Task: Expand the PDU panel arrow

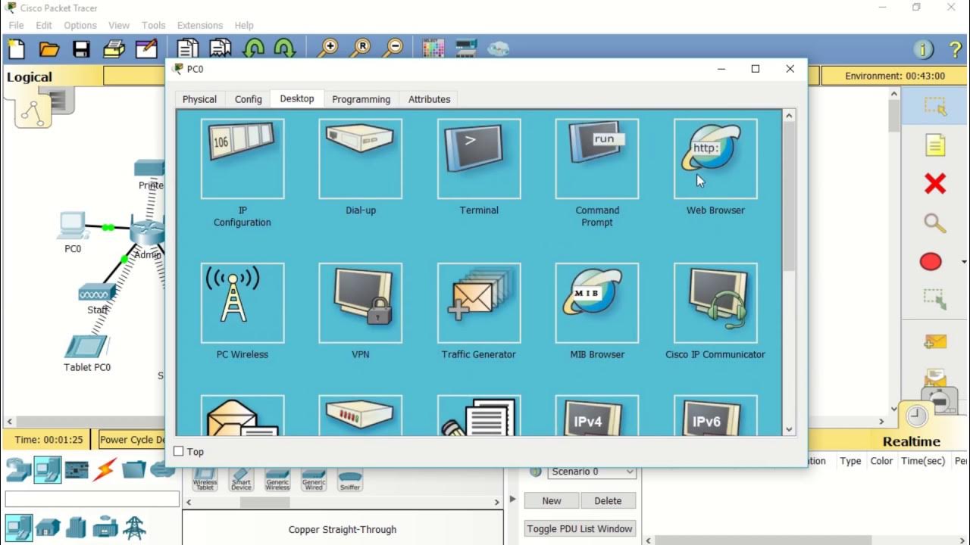Action: pos(513,499)
